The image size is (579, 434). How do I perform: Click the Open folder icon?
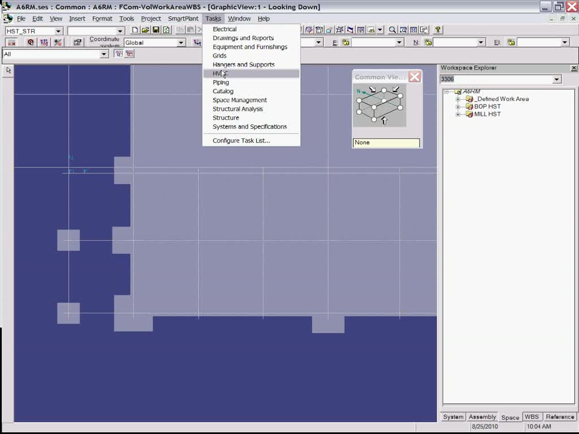[x=145, y=30]
